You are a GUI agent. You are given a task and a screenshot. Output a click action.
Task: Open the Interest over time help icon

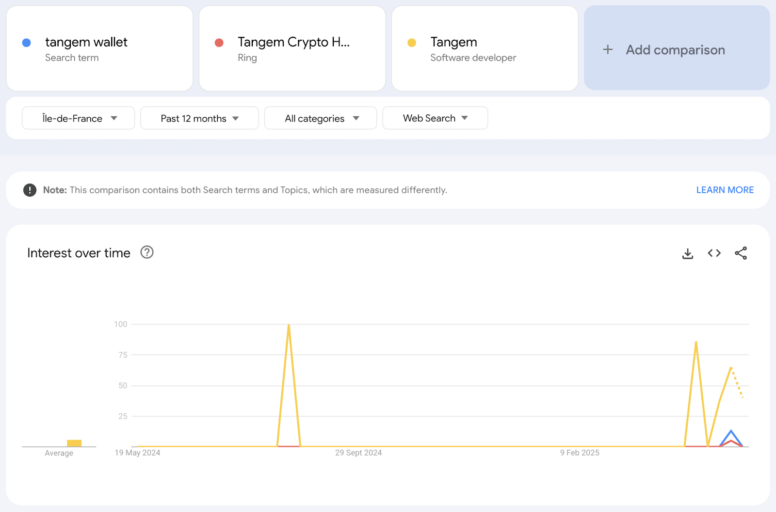147,252
